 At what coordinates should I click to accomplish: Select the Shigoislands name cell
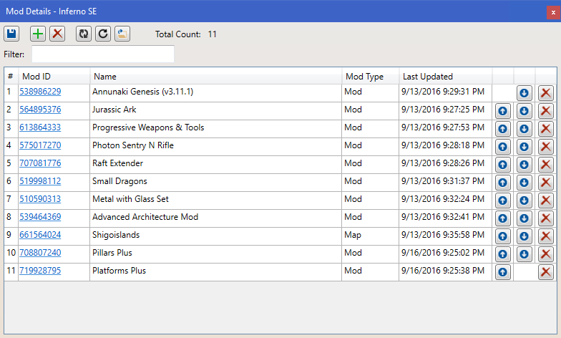pyautogui.click(x=216, y=236)
